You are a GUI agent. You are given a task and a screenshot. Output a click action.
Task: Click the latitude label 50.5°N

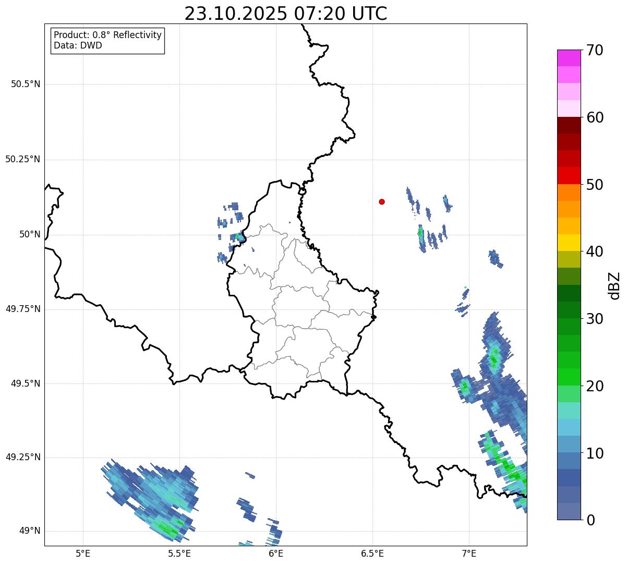click(x=26, y=84)
